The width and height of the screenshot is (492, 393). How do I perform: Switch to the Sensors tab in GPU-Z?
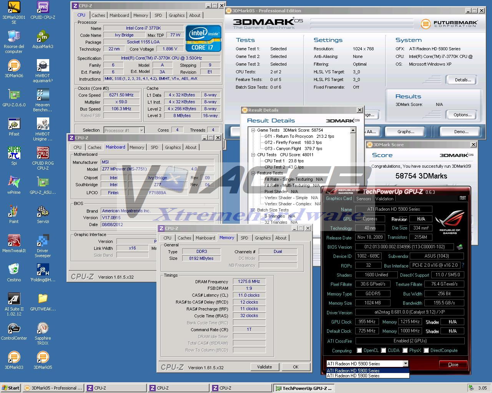[x=363, y=198]
